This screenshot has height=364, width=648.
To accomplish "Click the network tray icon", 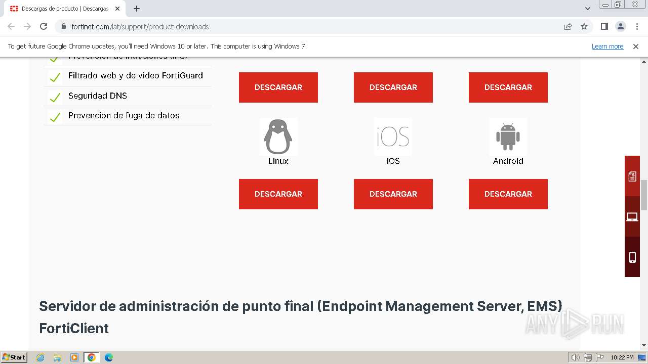I will click(588, 357).
